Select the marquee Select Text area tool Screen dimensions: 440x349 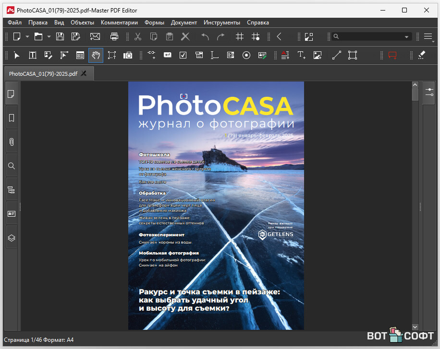click(112, 55)
